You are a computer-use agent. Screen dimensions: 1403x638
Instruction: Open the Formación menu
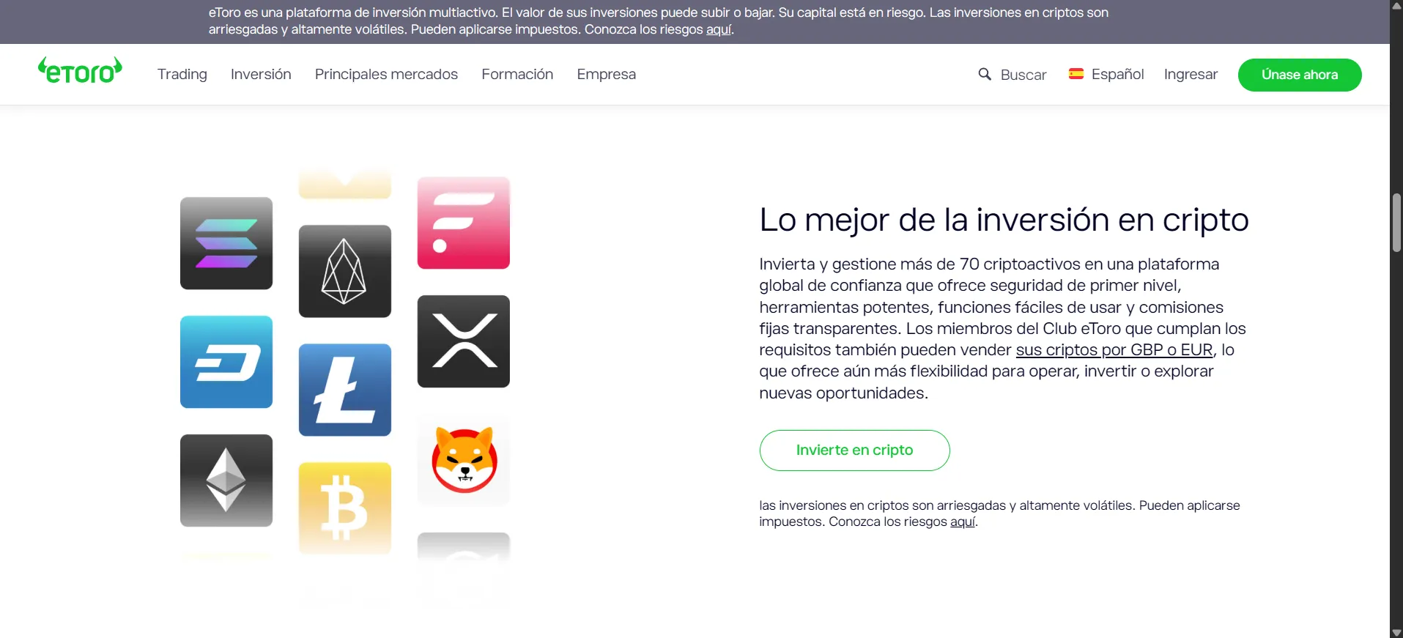pos(517,74)
